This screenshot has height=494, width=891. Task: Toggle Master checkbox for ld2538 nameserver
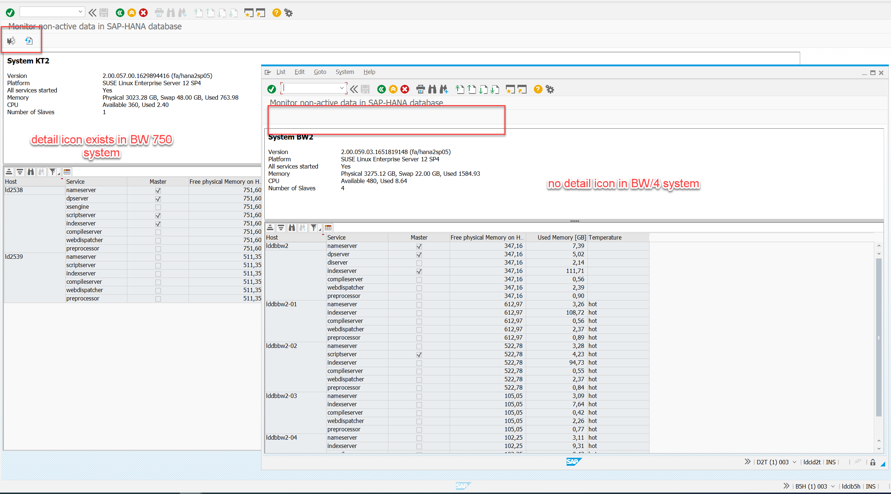[x=158, y=190]
